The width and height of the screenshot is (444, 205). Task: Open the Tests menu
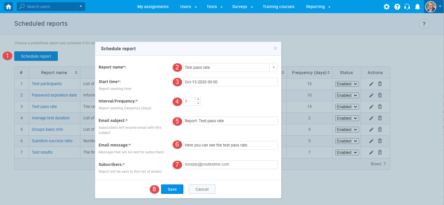(212, 6)
